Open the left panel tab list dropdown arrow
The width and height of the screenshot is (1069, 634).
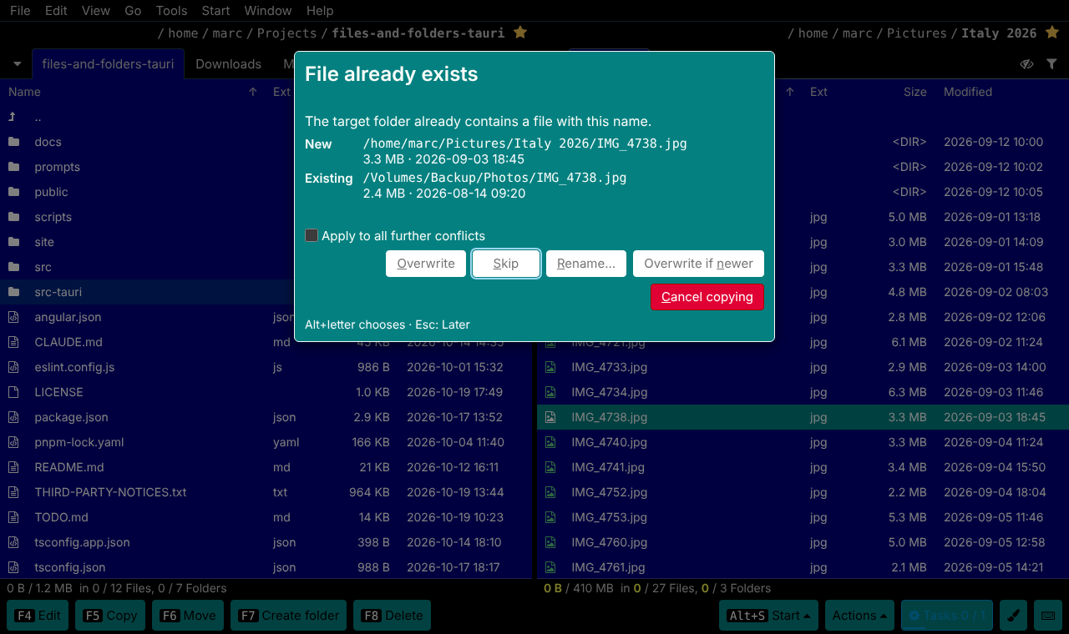(17, 64)
